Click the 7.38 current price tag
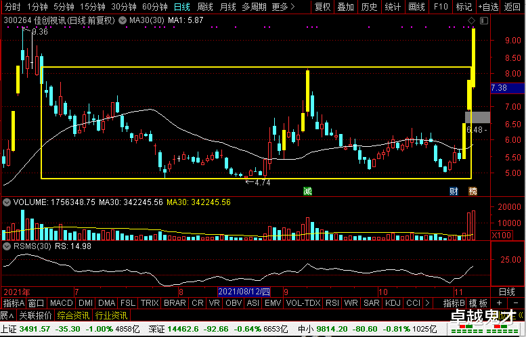Viewport: 526px width, 337px height. 508,88
